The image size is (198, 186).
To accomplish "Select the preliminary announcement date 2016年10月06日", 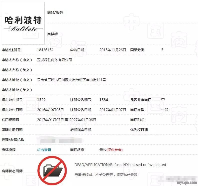I will pyautogui.click(x=50, y=110).
